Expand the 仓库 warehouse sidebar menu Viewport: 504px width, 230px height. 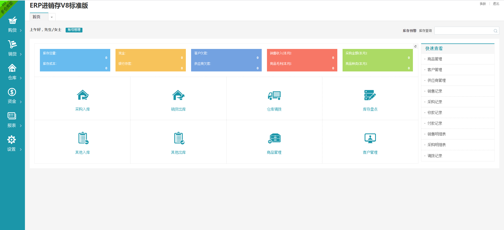coord(12,72)
